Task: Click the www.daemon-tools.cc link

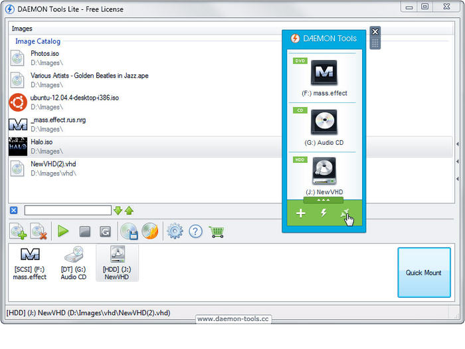Action: tap(233, 318)
